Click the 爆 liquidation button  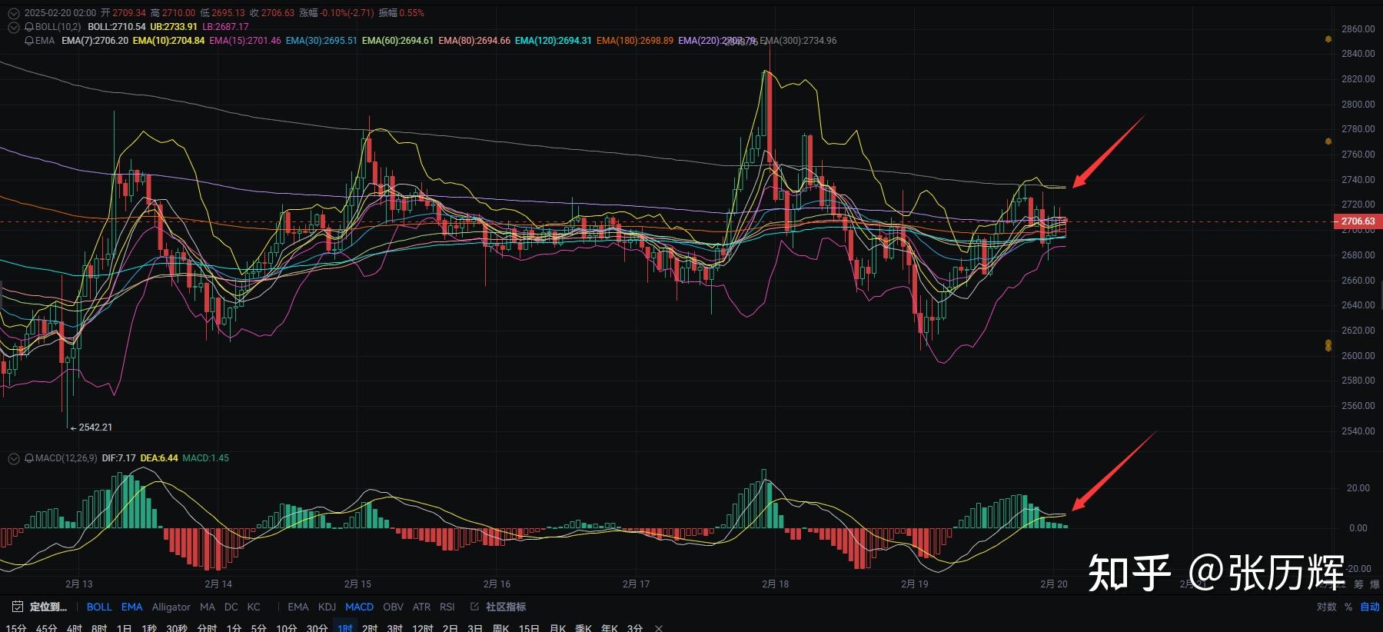[1375, 584]
